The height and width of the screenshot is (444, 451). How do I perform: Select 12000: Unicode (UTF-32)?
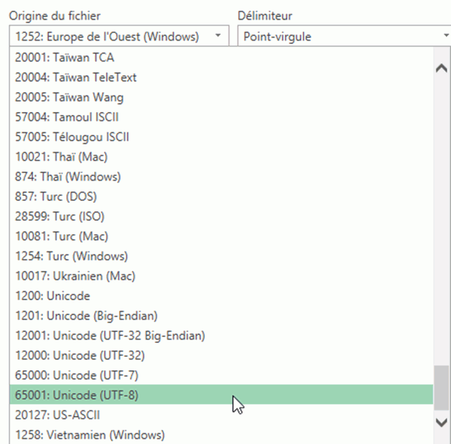point(77,355)
